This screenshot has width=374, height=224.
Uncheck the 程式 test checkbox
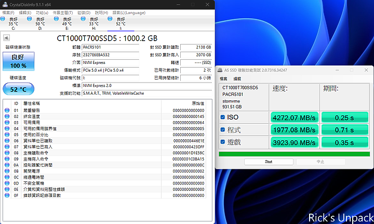coord(222,129)
